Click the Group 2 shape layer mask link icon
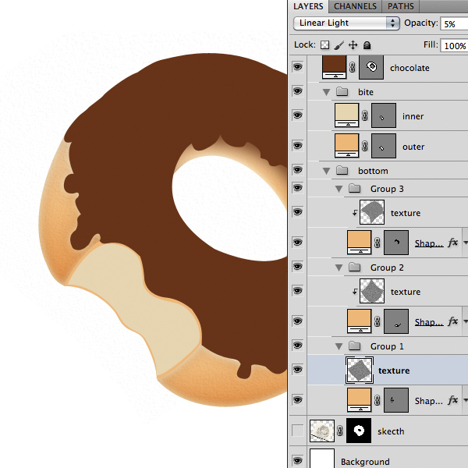The width and height of the screenshot is (468, 468). click(378, 321)
